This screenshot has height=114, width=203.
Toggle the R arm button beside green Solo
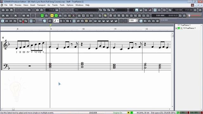(60, 16)
